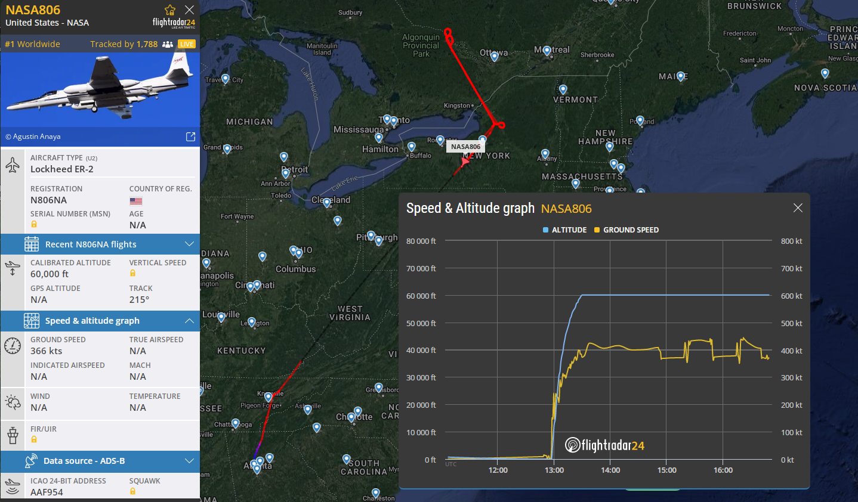Click the airport pin at Traverse City
The image size is (858, 502).
[x=225, y=79]
